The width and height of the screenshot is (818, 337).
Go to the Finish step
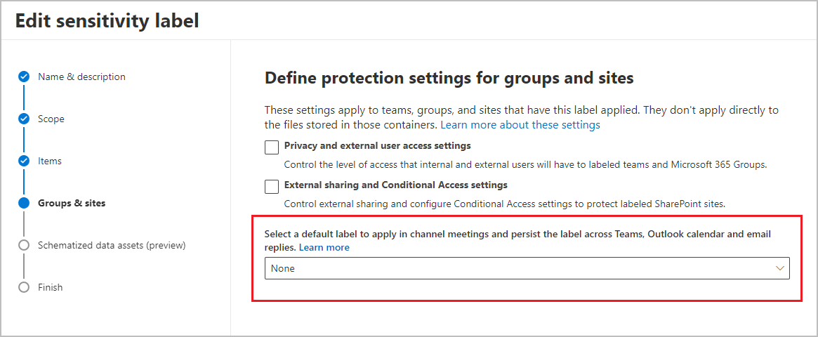pos(51,287)
